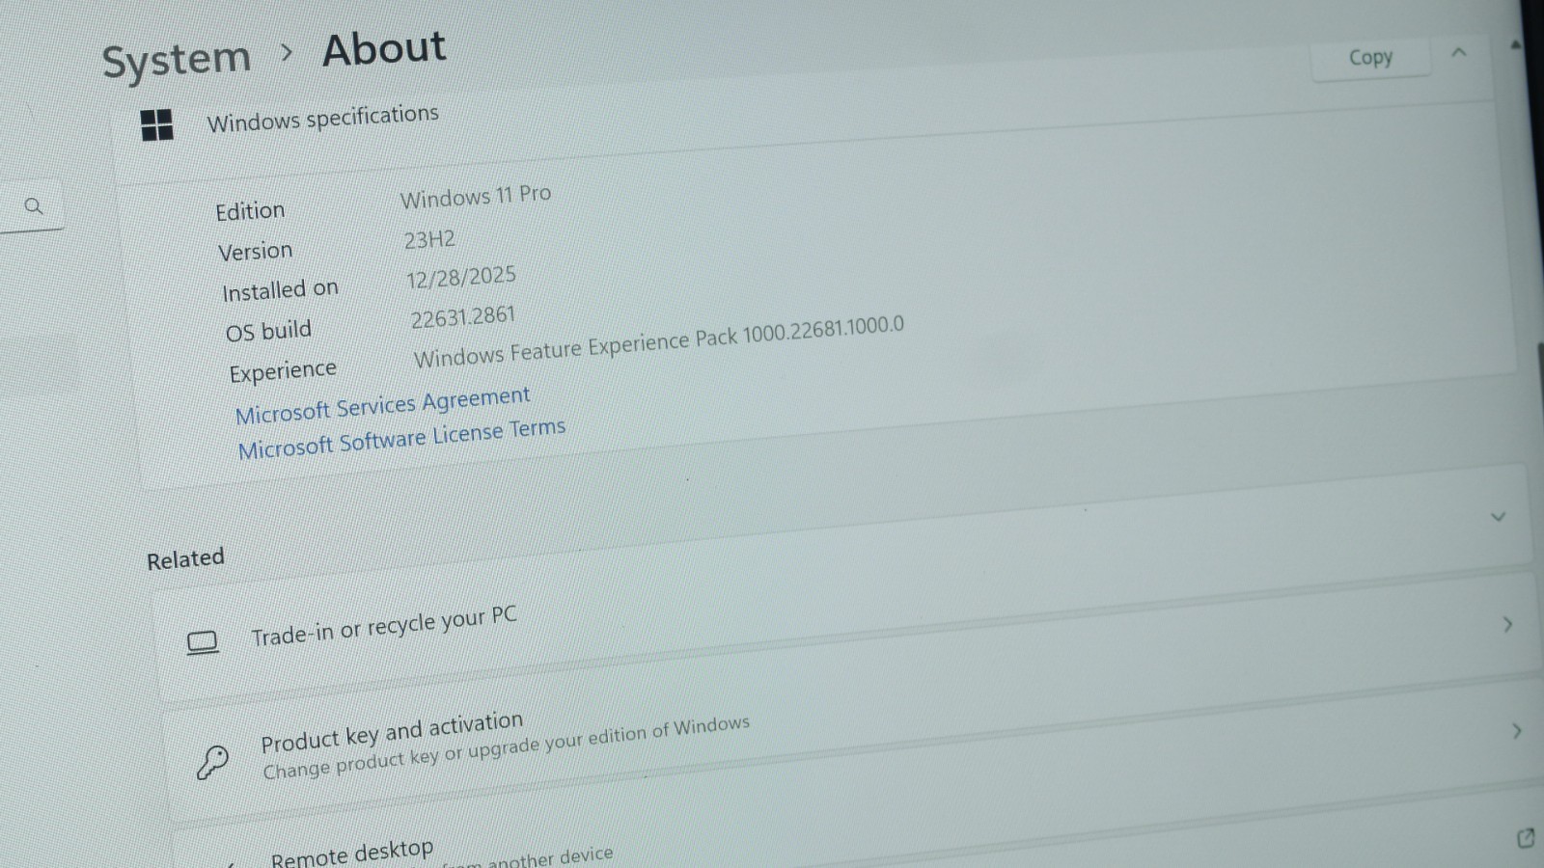
Task: Click the Windows specifications heading text
Action: click(x=323, y=118)
